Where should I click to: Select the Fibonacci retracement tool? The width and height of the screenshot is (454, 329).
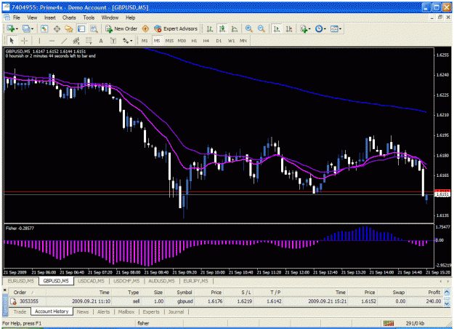[x=89, y=41]
